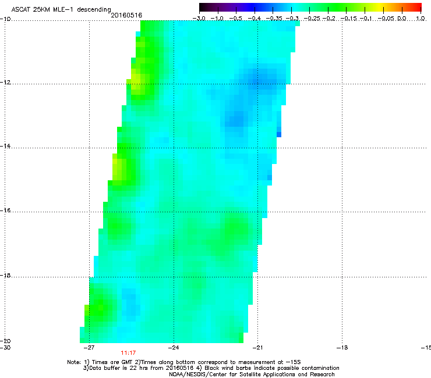Pick the black end of the colorbar
The width and height of the screenshot is (431, 378).
click(202, 8)
